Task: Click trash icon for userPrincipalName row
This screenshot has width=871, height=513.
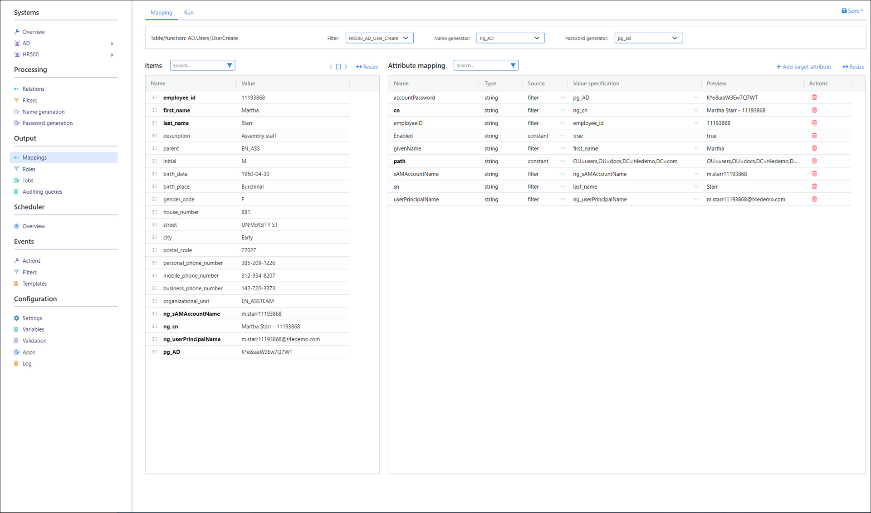Action: pyautogui.click(x=814, y=199)
